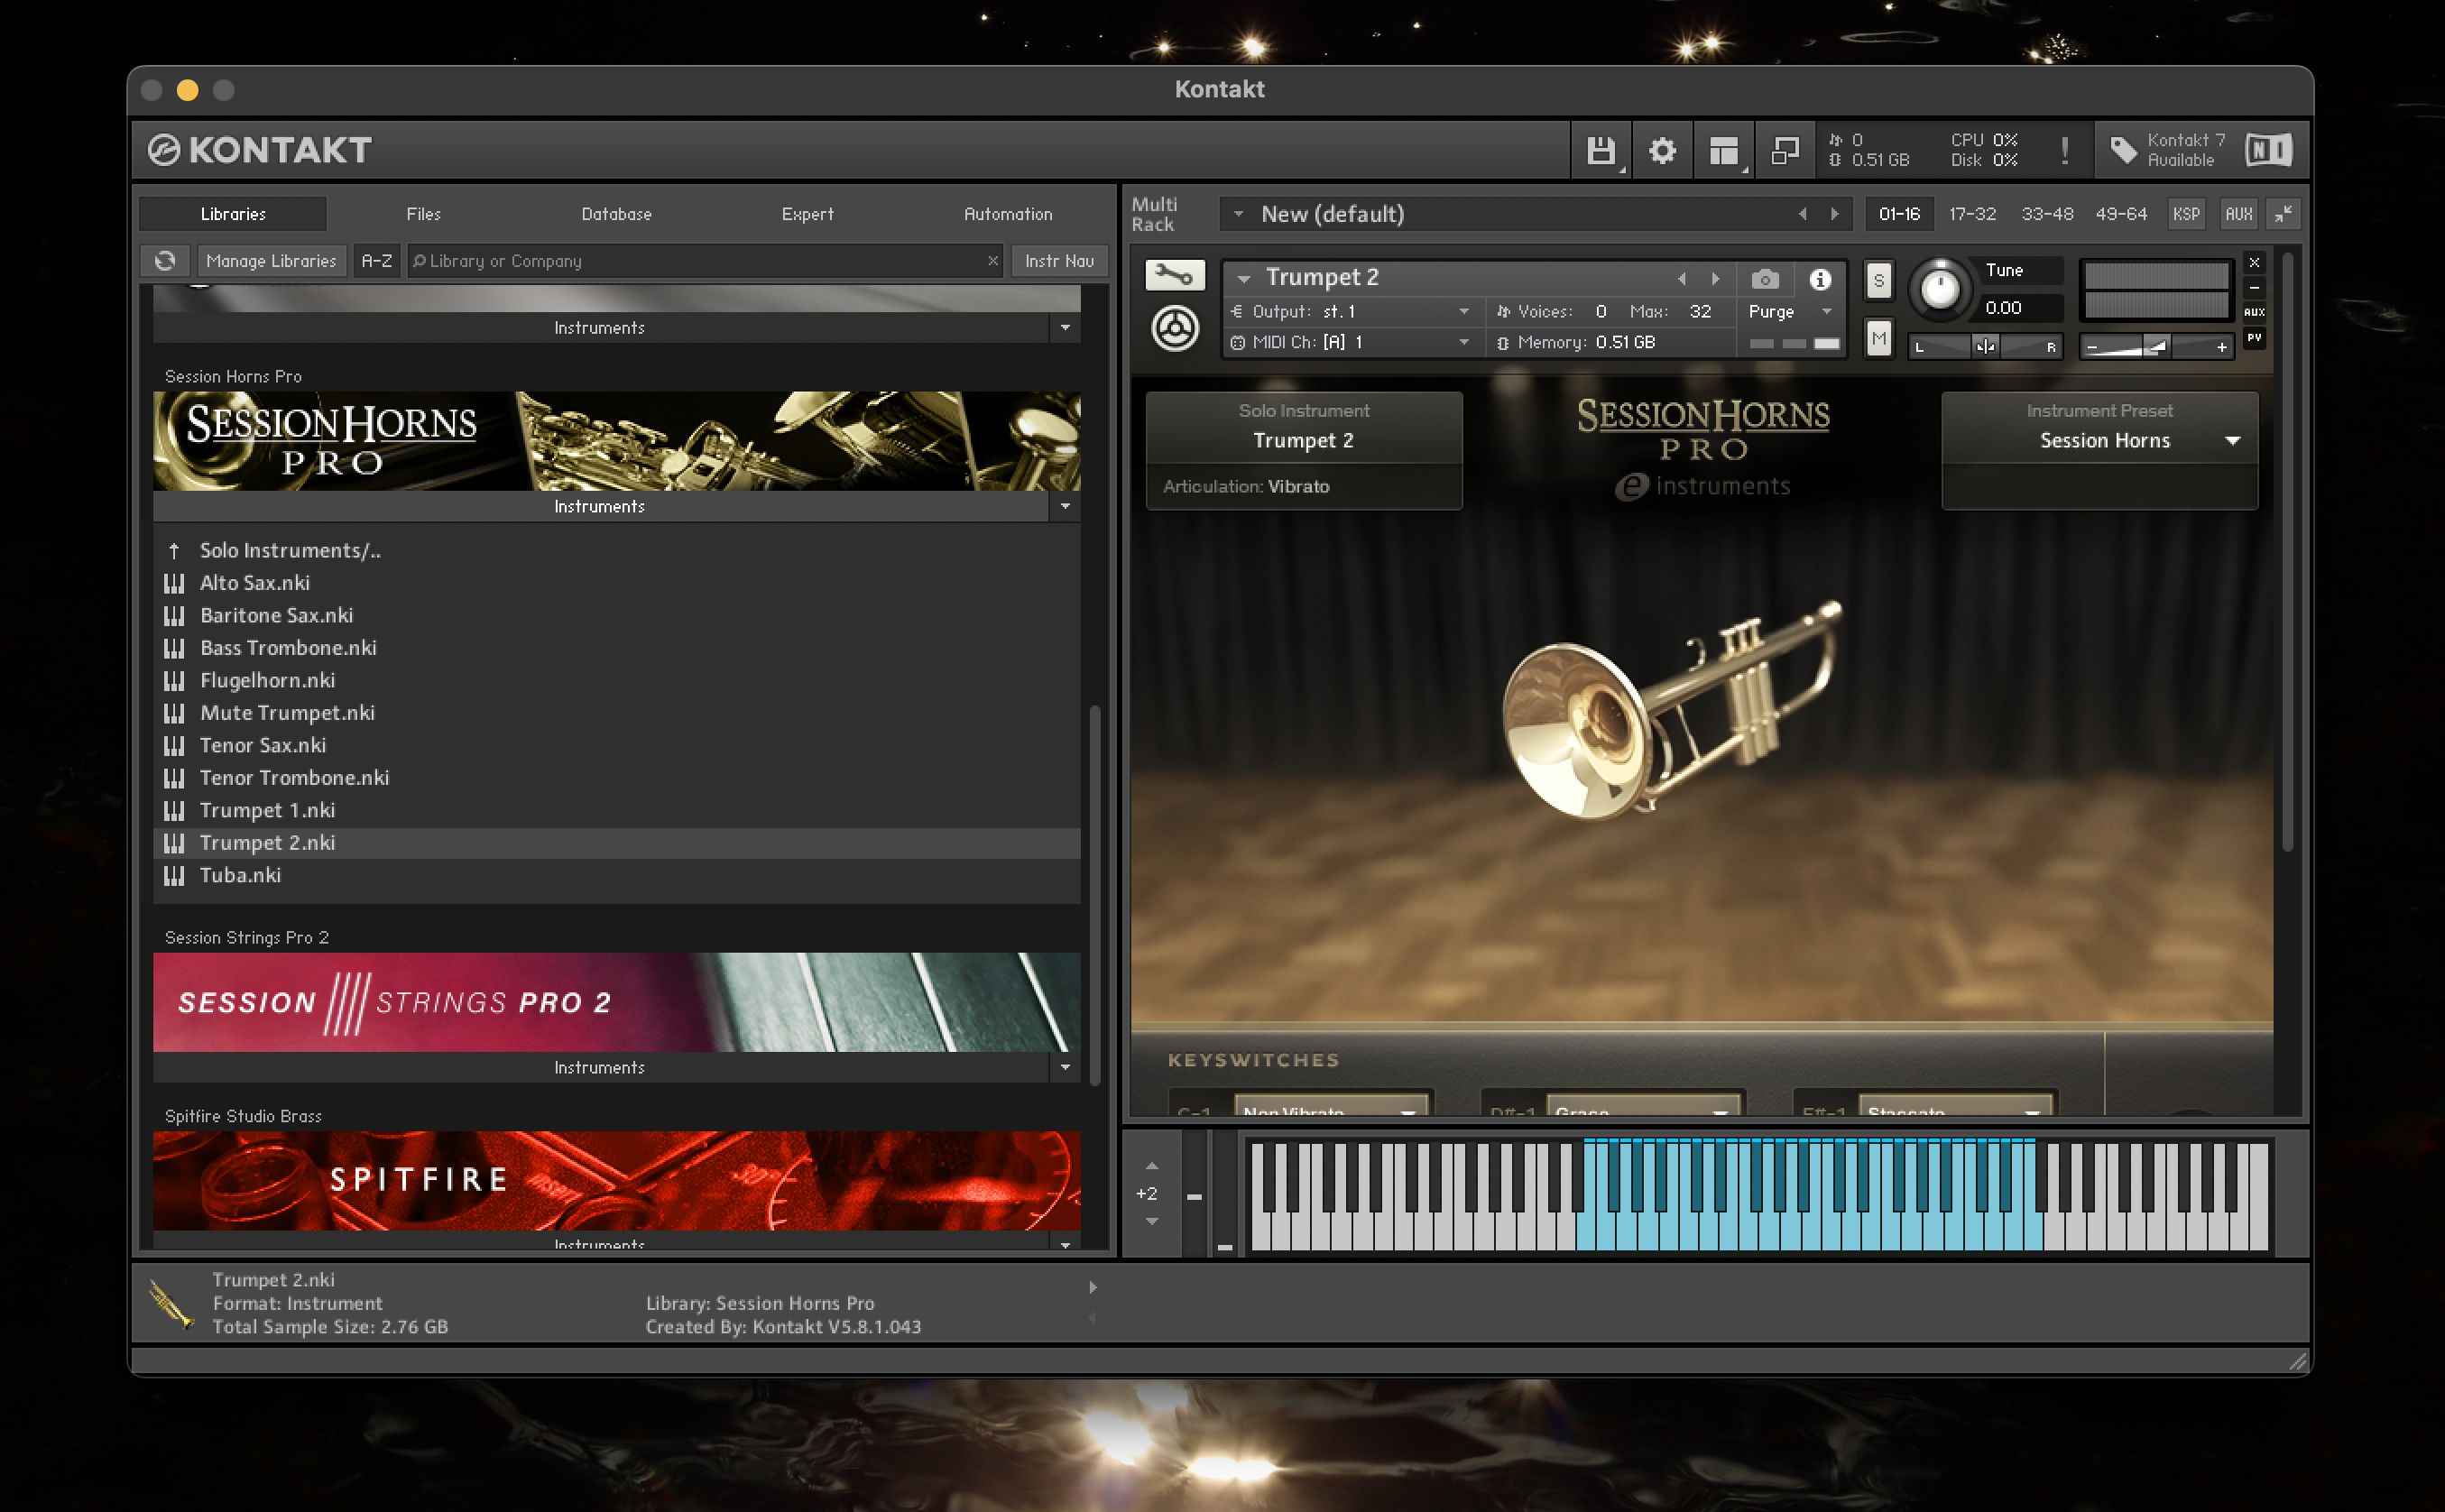Toggle Instr Nav instrument navigator

click(1059, 261)
